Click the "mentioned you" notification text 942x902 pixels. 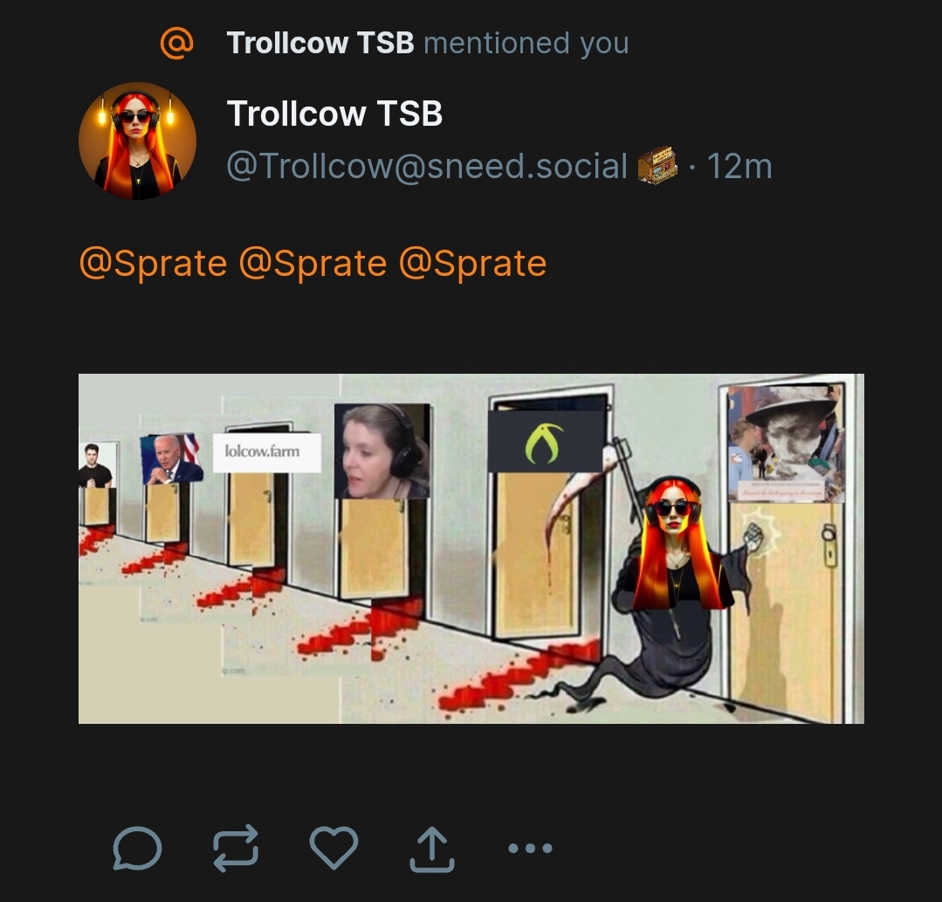tap(526, 42)
